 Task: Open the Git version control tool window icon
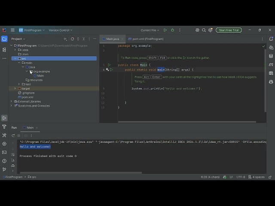(x=4, y=170)
